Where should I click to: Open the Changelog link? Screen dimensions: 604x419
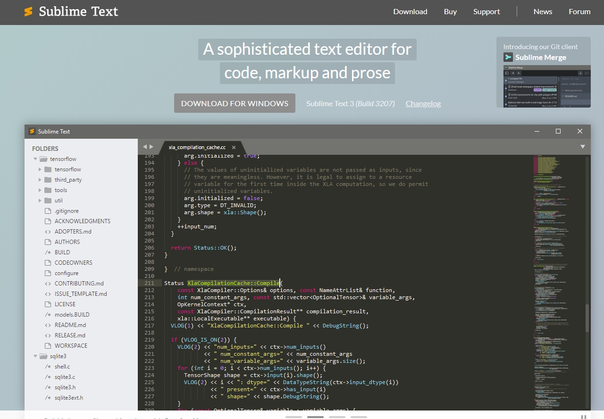click(x=423, y=103)
